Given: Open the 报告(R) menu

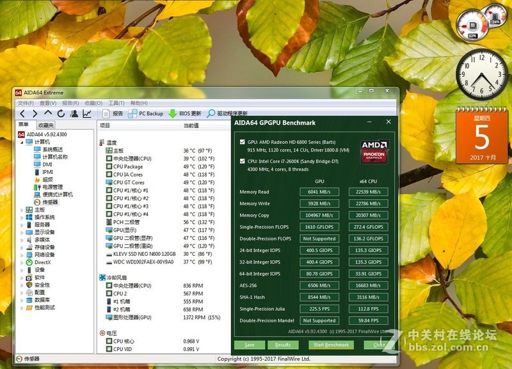Looking at the screenshot, I should [x=70, y=103].
